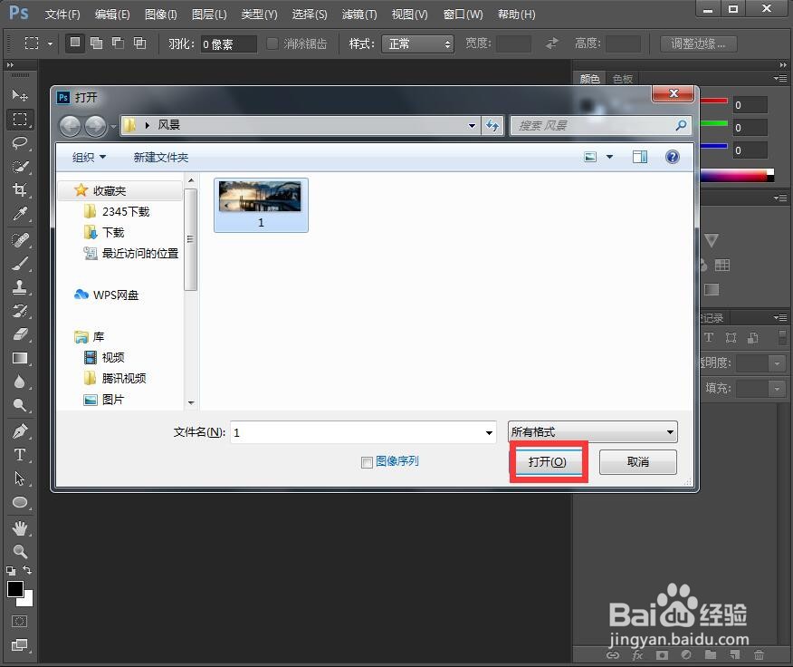Open the 滤镜(T) menu
This screenshot has height=667, width=793.
coord(359,14)
